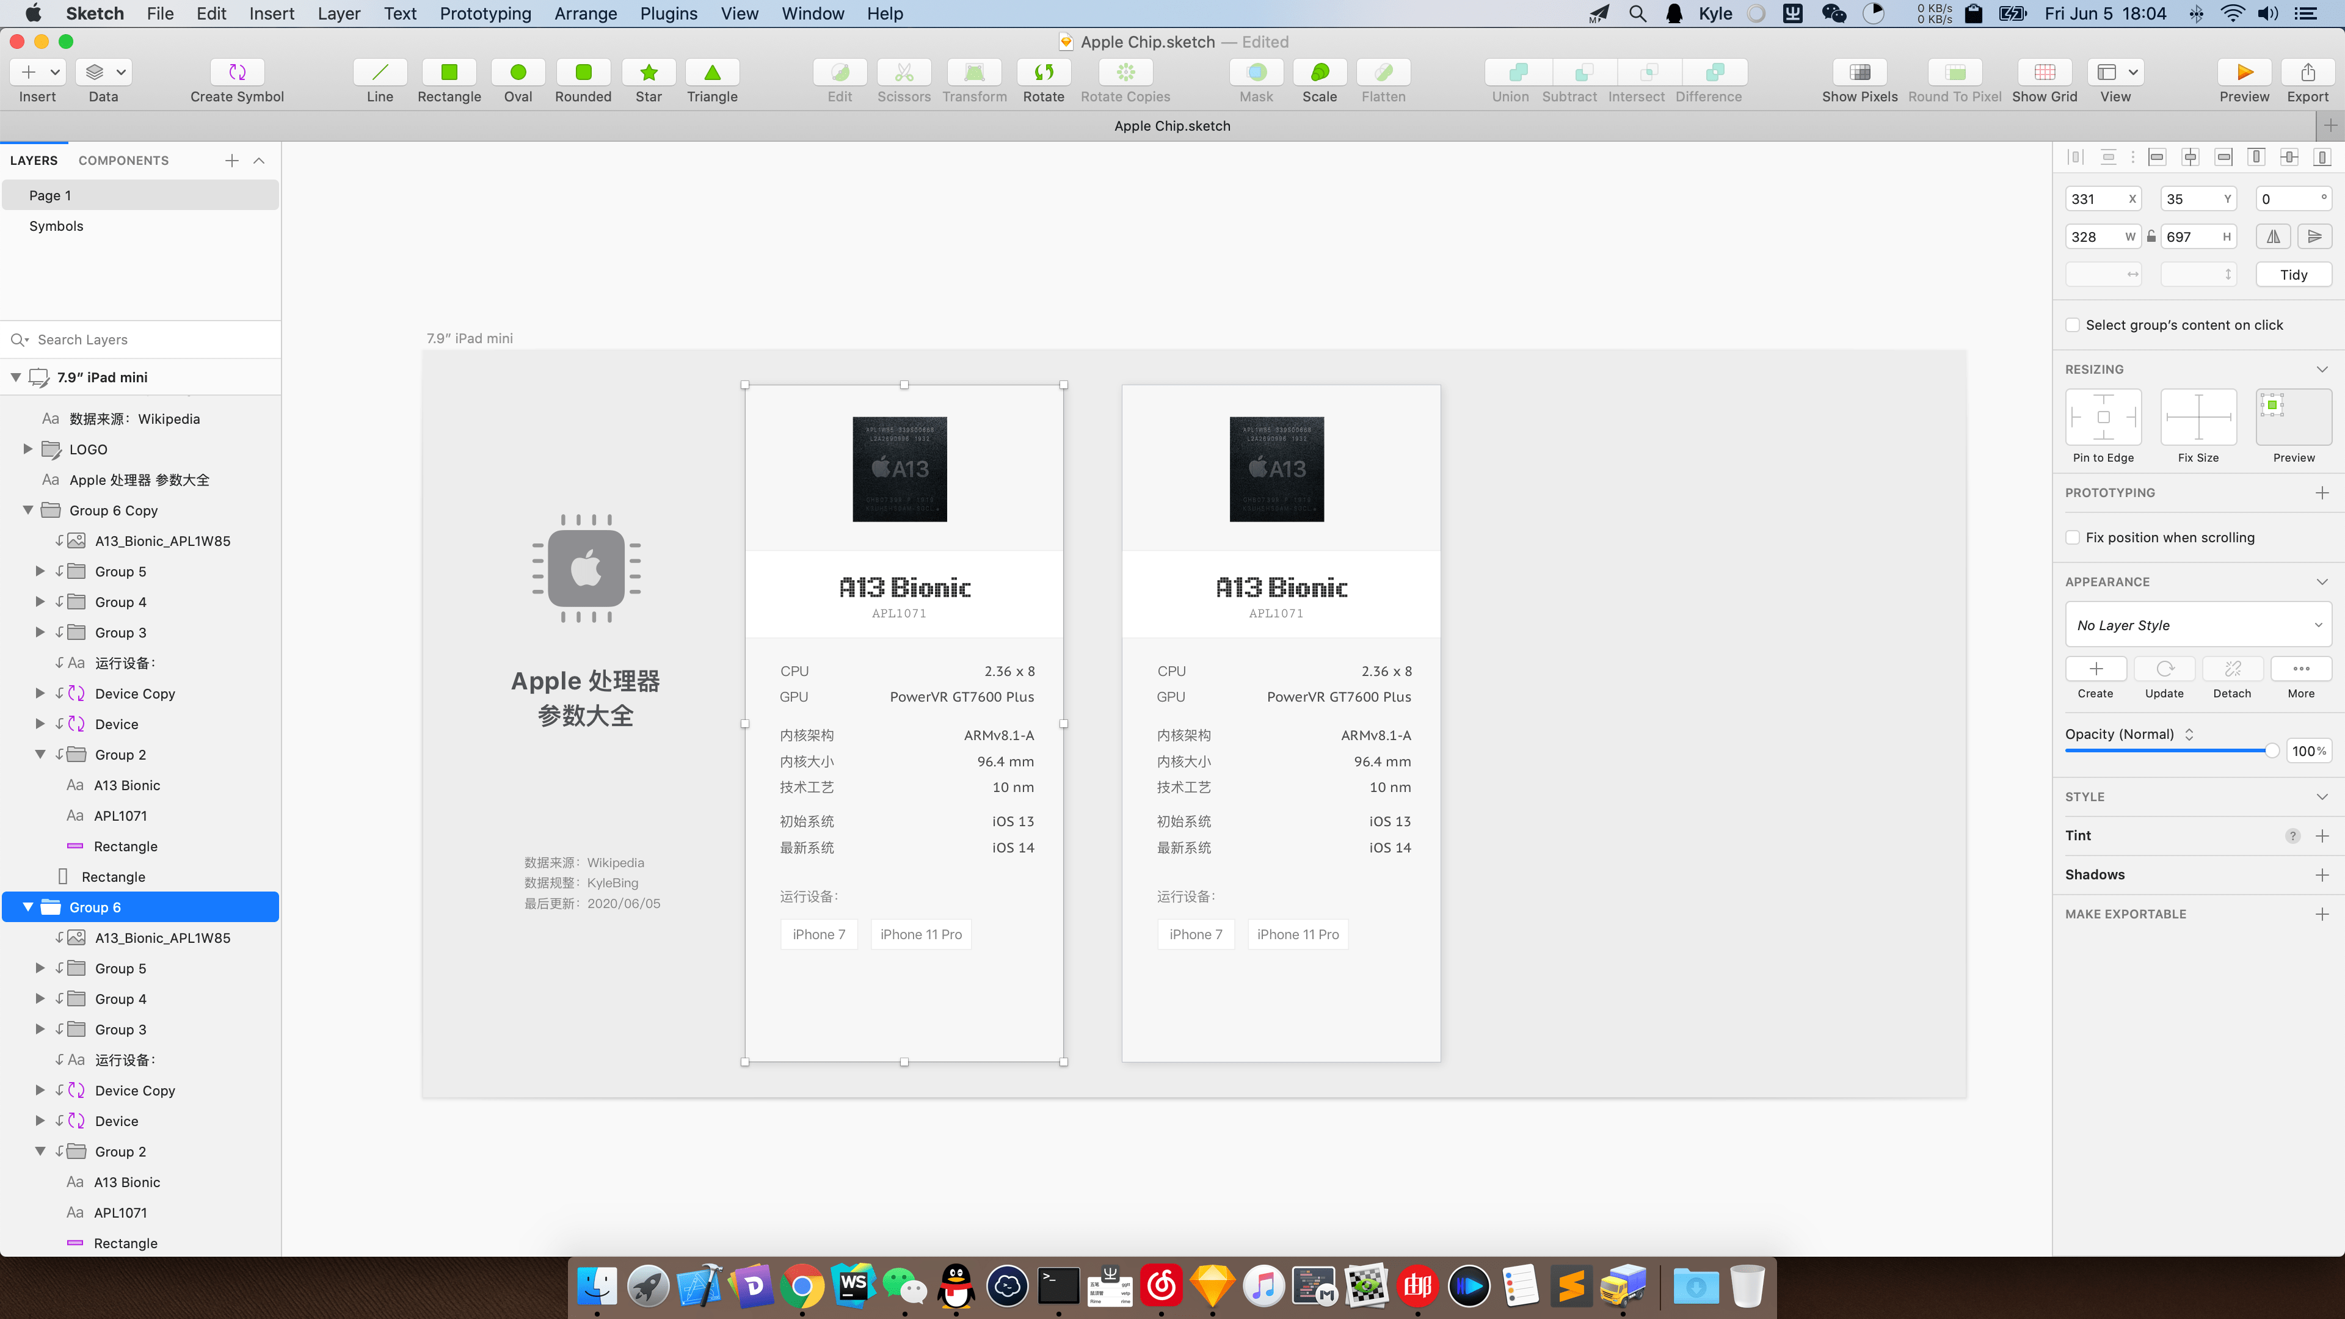
Task: Expand the LOGO layer group
Action: (x=28, y=449)
